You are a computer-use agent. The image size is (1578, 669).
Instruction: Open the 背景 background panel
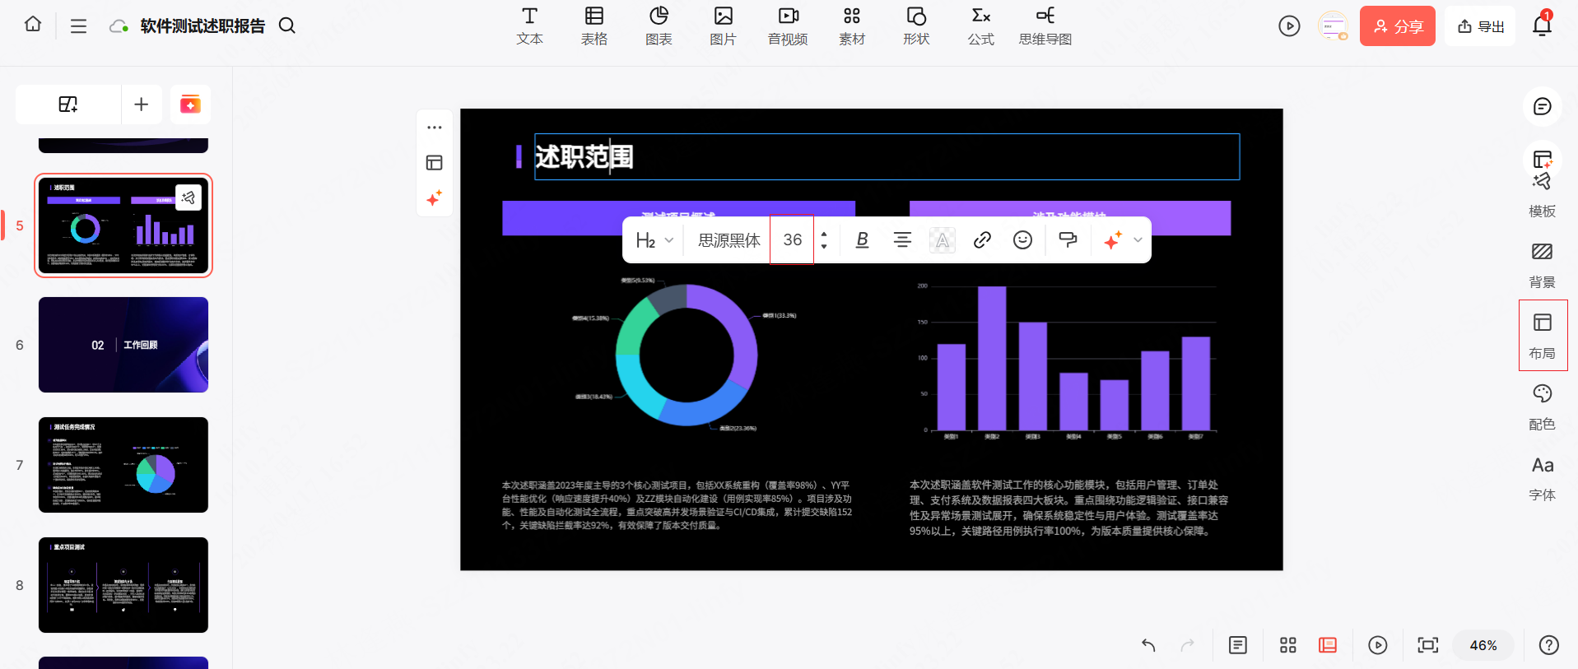coord(1542,265)
